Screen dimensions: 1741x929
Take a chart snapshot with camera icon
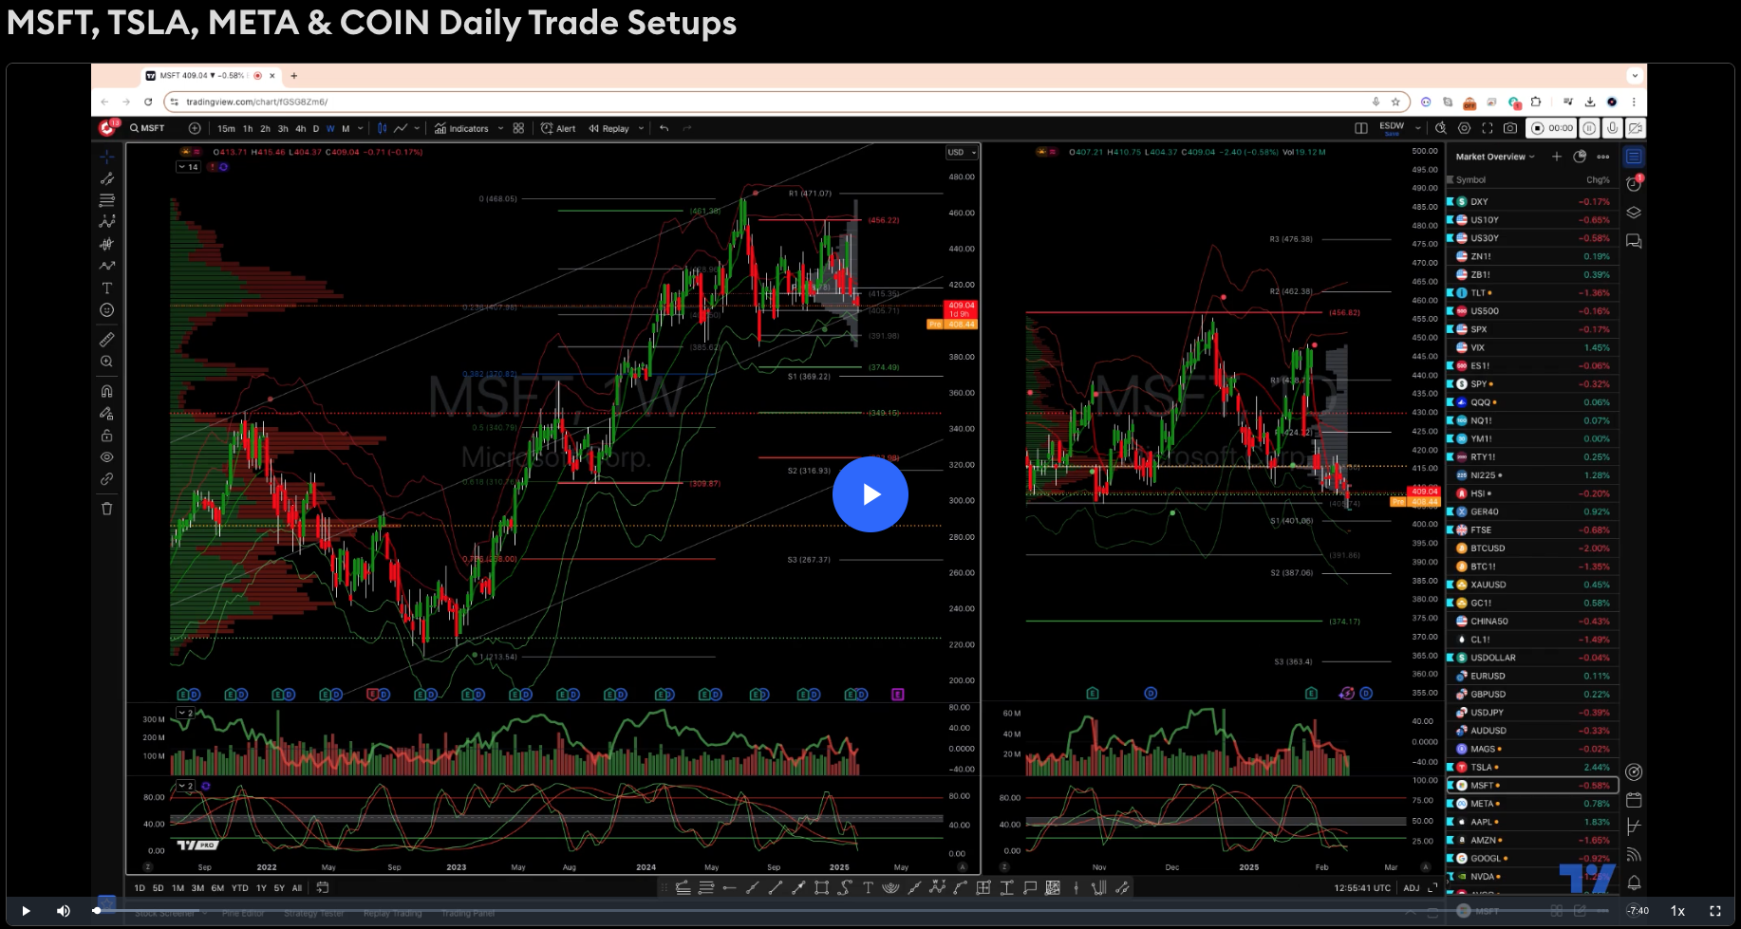click(x=1509, y=128)
